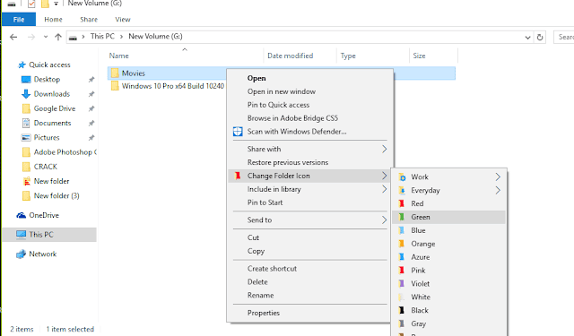Click the Search input field
Viewport: 574px width, 336px height.
pos(564,37)
